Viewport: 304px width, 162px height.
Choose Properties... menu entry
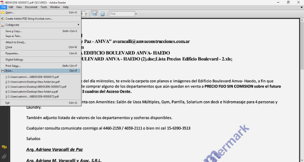40,53
